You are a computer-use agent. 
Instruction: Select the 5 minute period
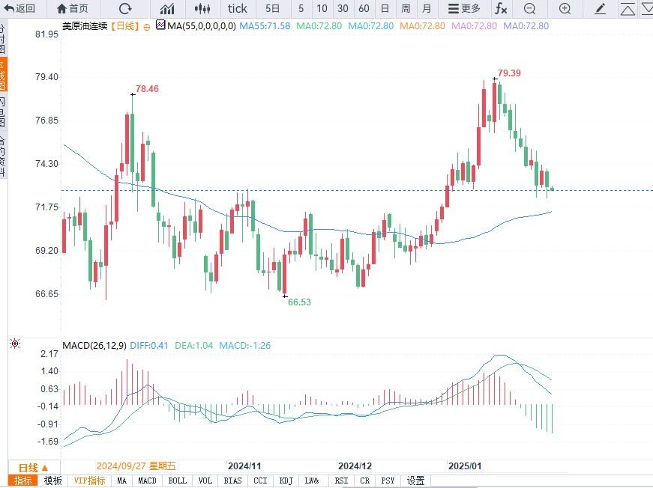pos(301,8)
